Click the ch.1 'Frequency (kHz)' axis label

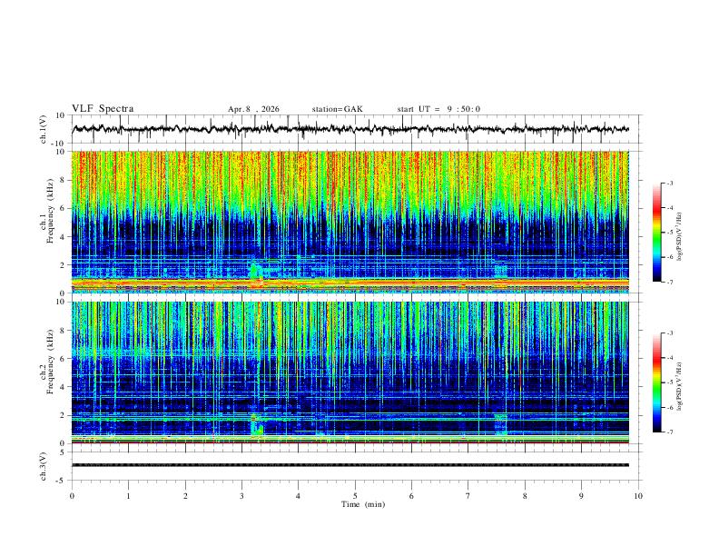(50, 211)
